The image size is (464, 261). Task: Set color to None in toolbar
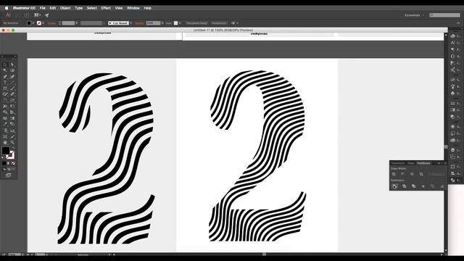coord(13,163)
